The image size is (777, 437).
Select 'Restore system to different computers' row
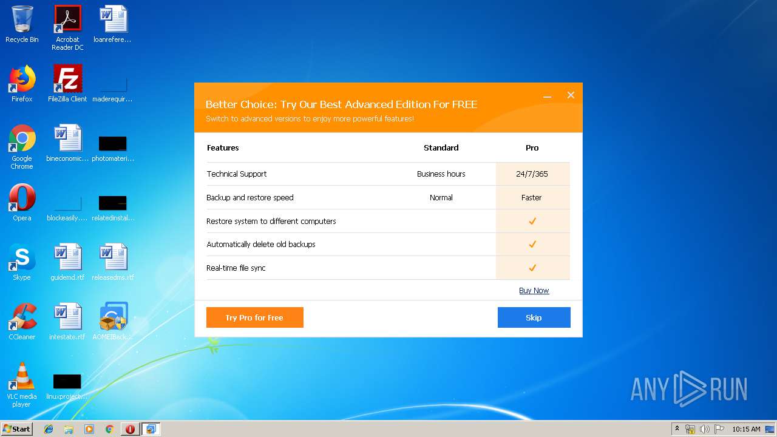pyautogui.click(x=388, y=222)
